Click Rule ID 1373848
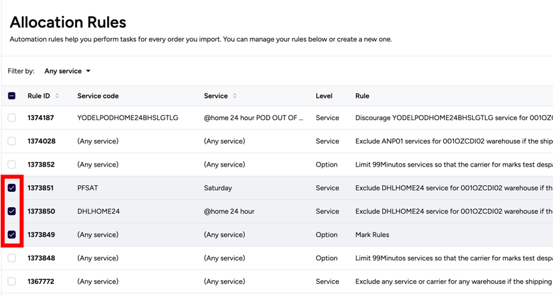Screen dimensions: 553x296 coord(41,258)
